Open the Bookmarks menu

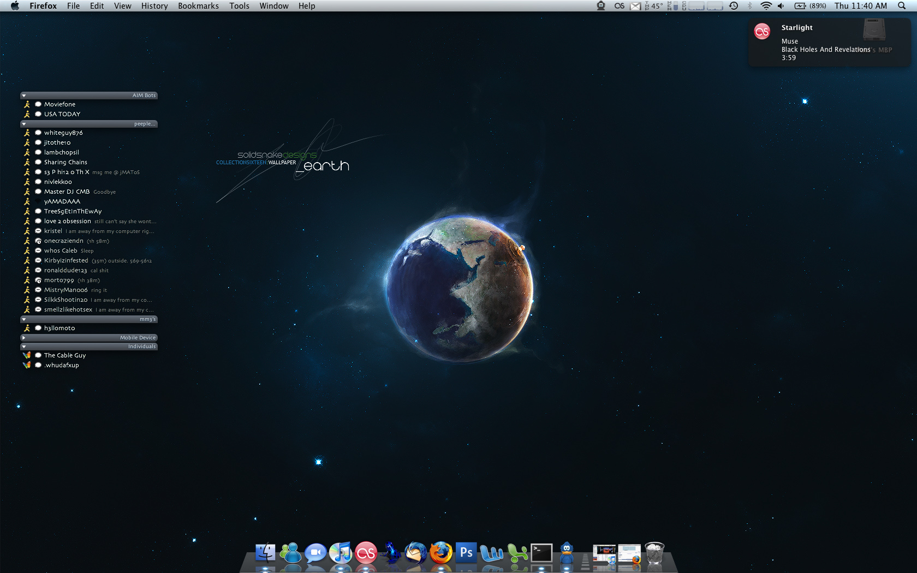pyautogui.click(x=198, y=5)
